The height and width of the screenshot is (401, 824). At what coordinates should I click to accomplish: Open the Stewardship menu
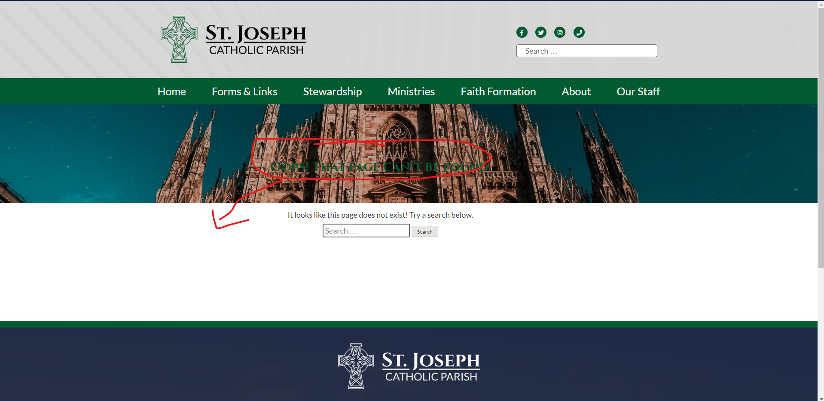[332, 91]
